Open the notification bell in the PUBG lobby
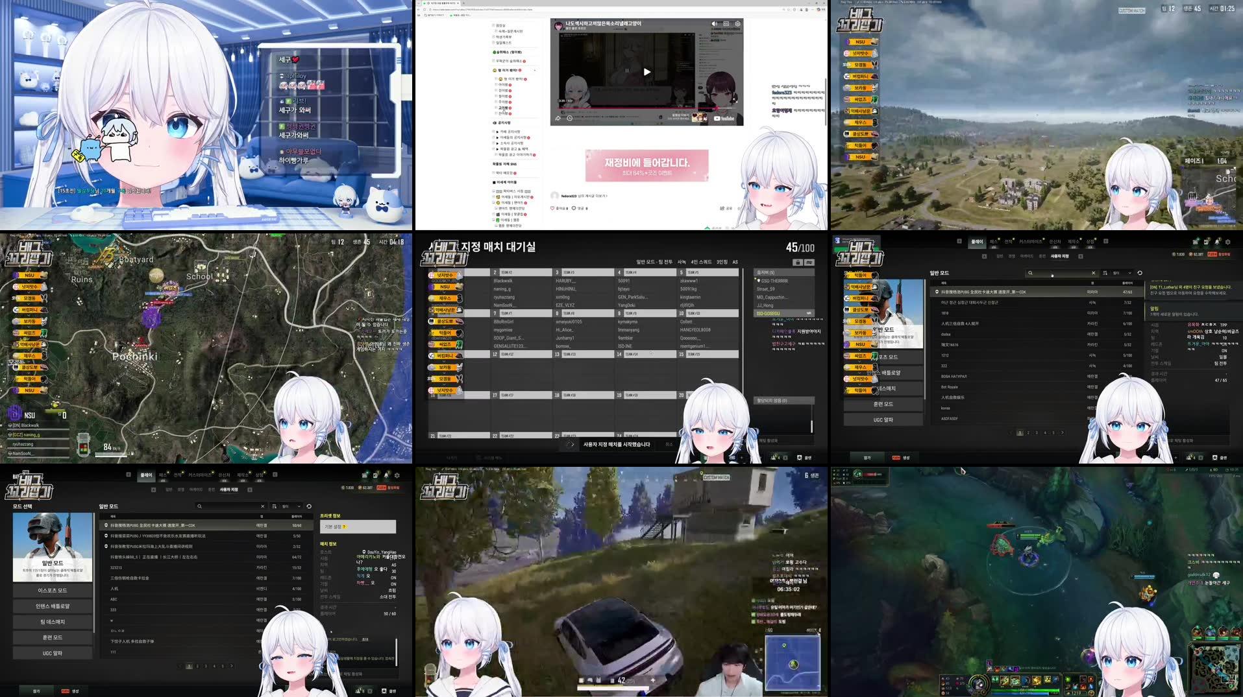Image resolution: width=1243 pixels, height=697 pixels. 1218,242
